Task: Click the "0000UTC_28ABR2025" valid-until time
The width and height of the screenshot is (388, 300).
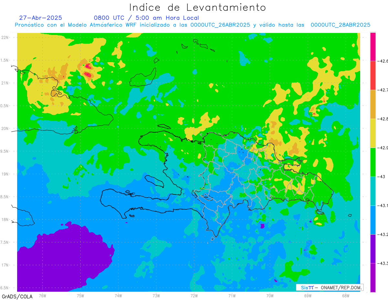Action: click(340, 25)
